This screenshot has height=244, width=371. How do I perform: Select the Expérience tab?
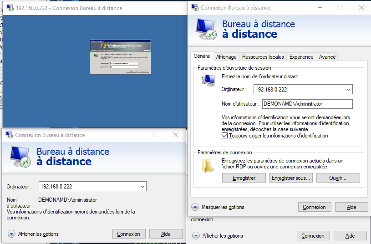pos(301,57)
